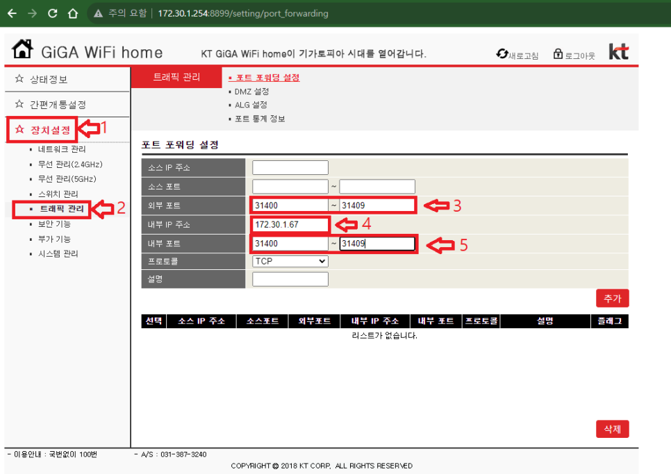This screenshot has width=671, height=474.
Task: Click the star icon beside 상태정보
Action: [x=19, y=78]
